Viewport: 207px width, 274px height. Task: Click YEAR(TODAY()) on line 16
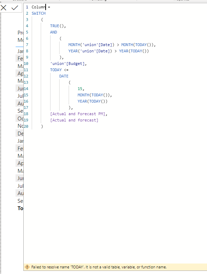click(x=92, y=101)
